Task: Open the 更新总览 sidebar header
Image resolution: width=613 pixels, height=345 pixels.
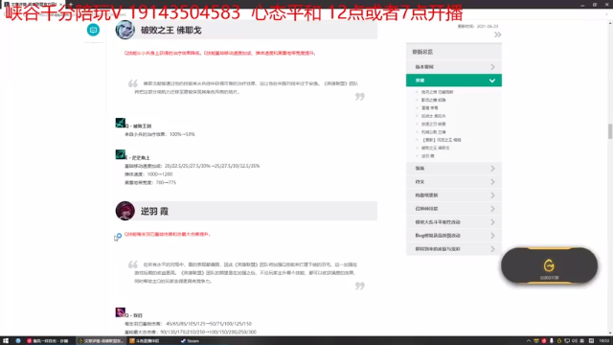Action: pyautogui.click(x=454, y=52)
